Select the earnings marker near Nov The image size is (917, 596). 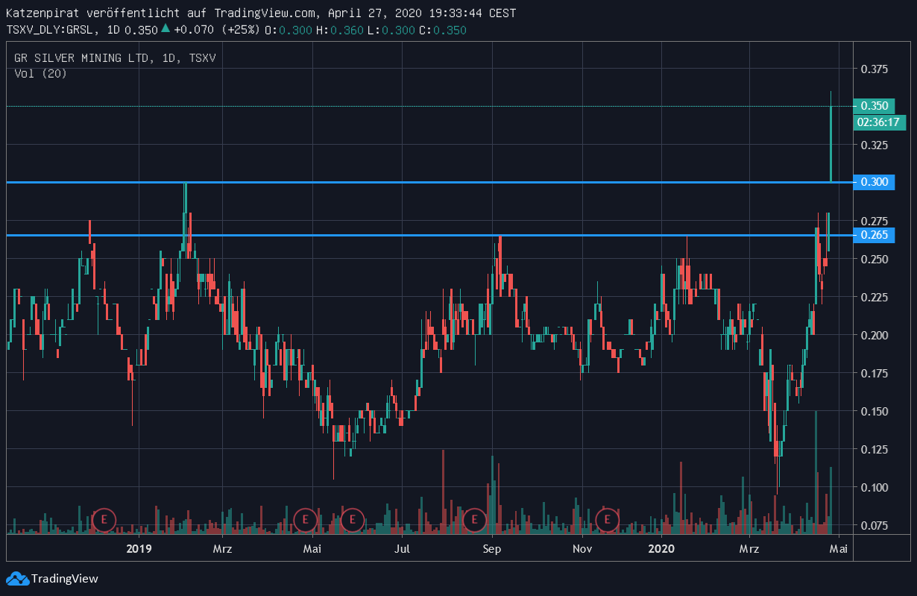tap(608, 518)
